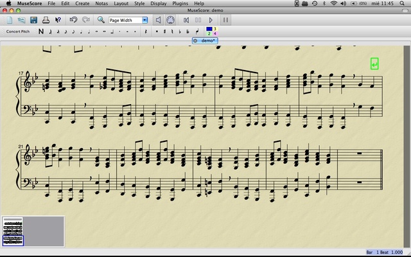The width and height of the screenshot is (411, 257).
Task: Apply the flat accidental
Action: (180, 31)
